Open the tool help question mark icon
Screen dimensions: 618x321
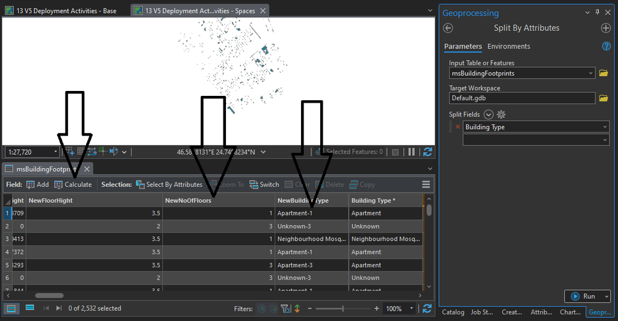coord(606,46)
